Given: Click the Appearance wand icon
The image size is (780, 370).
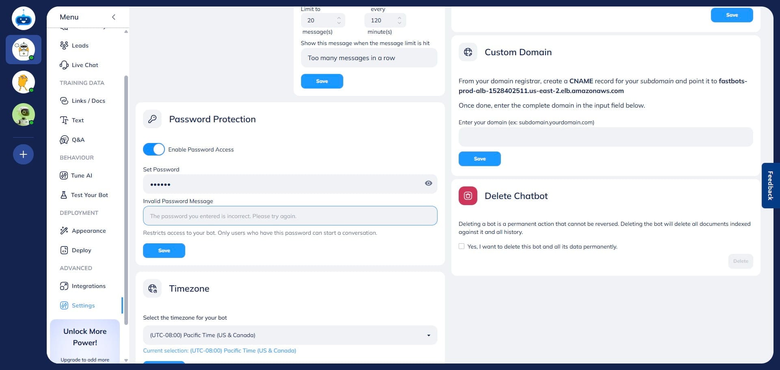Looking at the screenshot, I should [64, 231].
